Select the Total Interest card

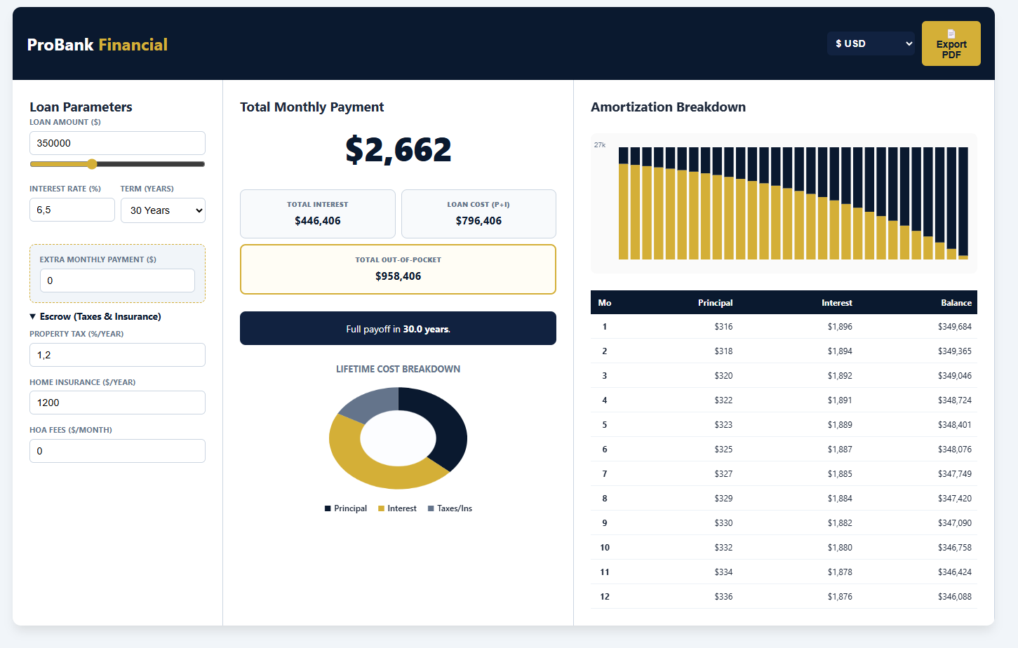click(318, 214)
